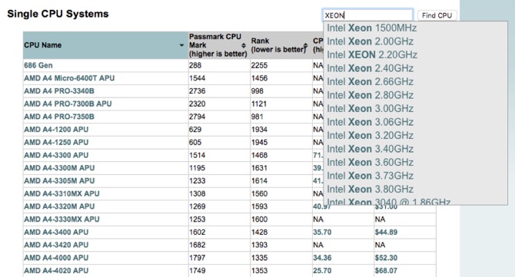Open AMD A4-3420 APU link
Viewport: 515px width, 277px height.
(x=56, y=245)
